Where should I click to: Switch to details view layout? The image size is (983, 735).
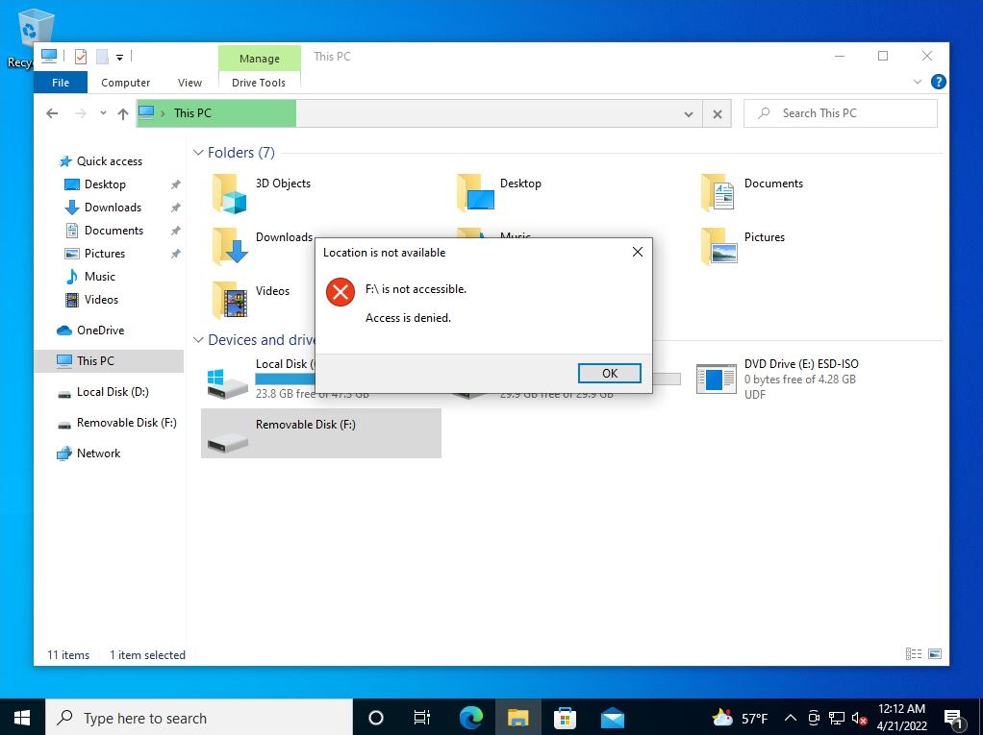914,653
